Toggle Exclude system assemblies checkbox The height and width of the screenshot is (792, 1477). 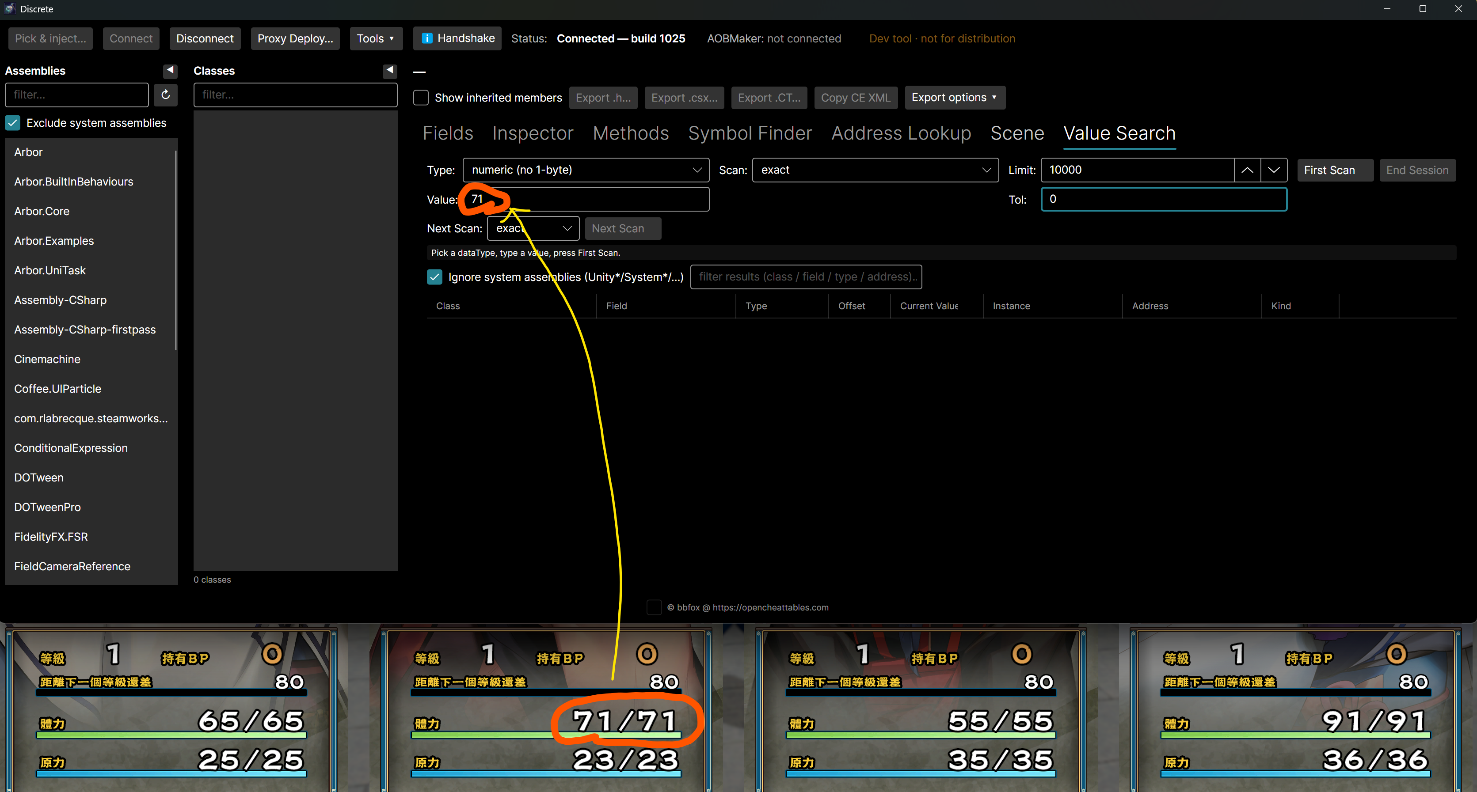(x=13, y=123)
